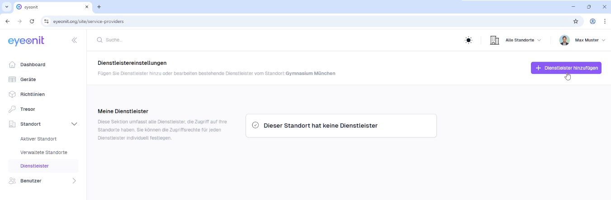Screen dimensions: 611x200
Task: Click the 'Gymnasium München' site name
Action: point(311,73)
